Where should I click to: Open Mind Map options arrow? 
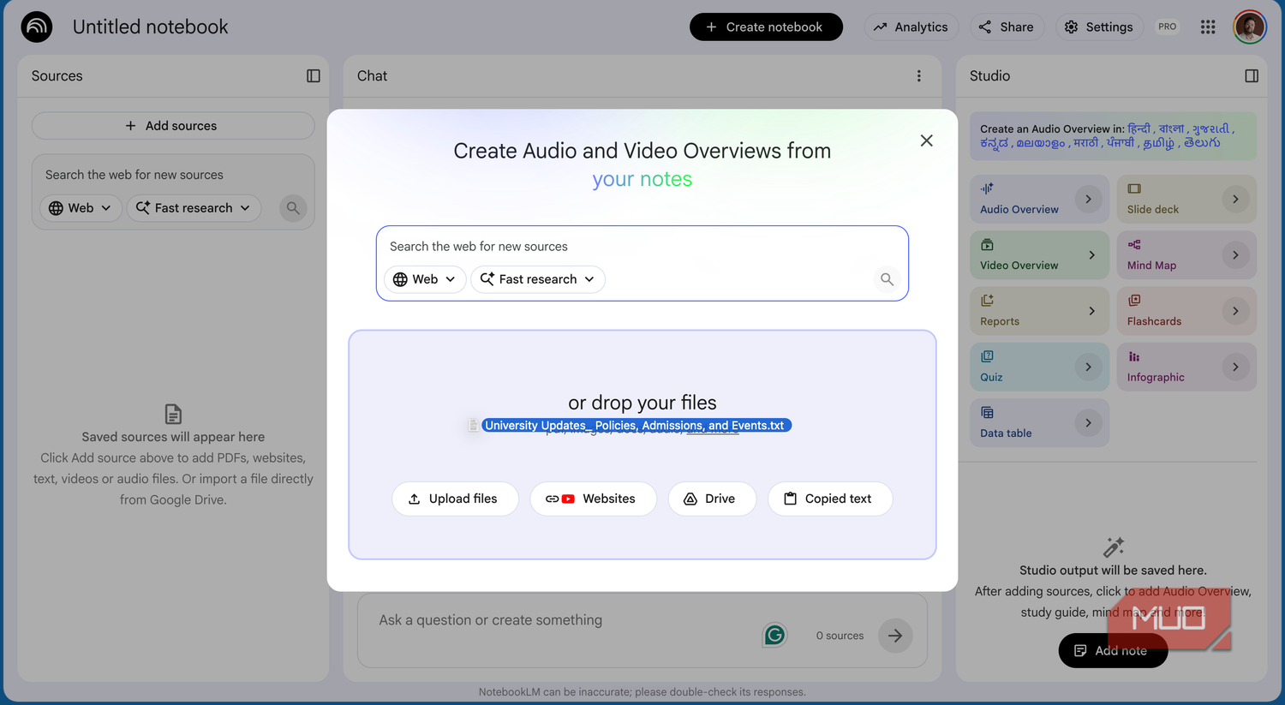(1235, 255)
